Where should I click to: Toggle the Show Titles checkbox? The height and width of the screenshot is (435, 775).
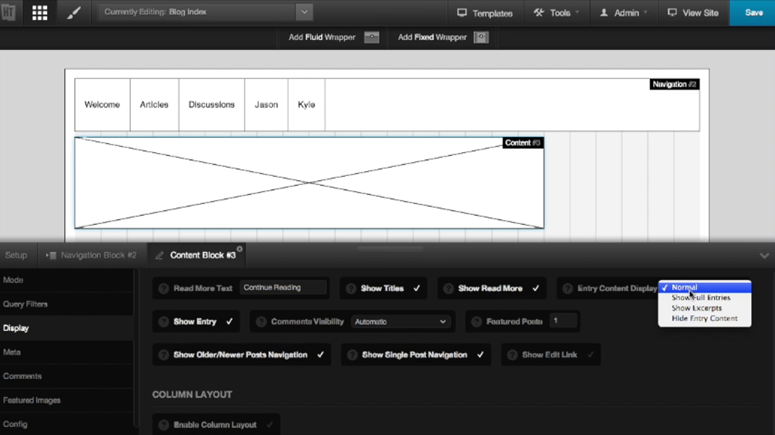click(x=417, y=288)
